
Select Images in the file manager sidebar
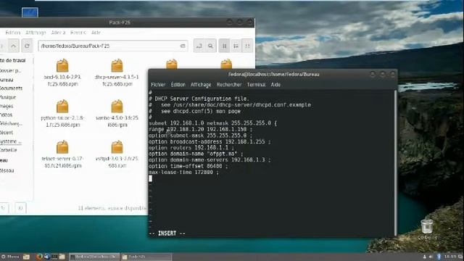pos(7,106)
